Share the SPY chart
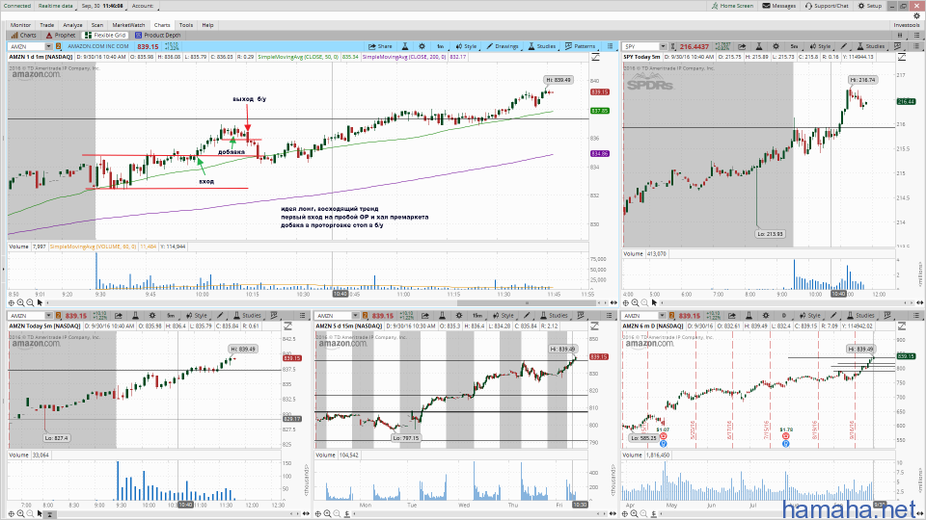Screen dimensions: 926x520 (x=742, y=46)
